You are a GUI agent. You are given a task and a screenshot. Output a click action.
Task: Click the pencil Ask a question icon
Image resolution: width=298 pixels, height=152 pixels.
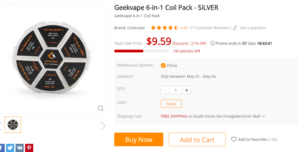click(235, 28)
